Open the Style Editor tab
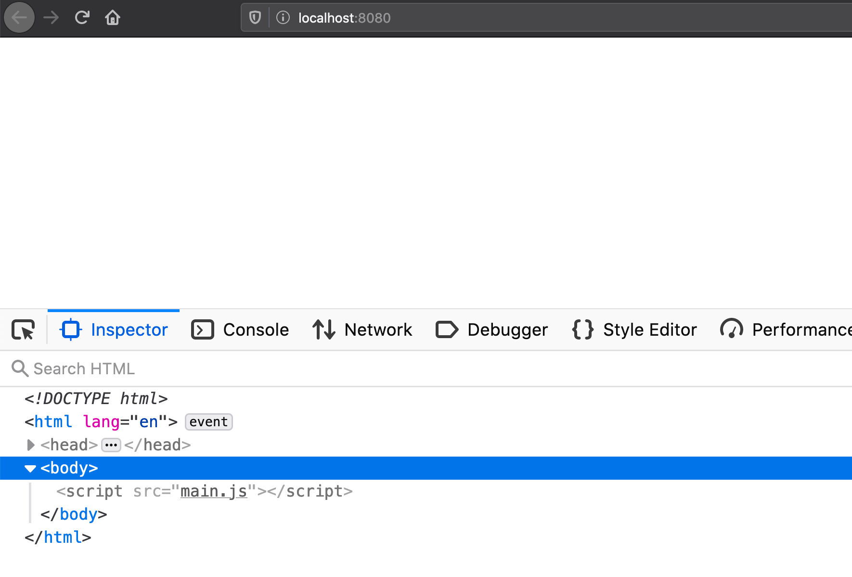852x577 pixels. tap(634, 330)
